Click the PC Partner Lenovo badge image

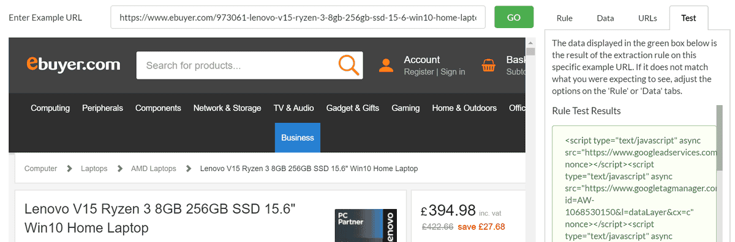(x=364, y=226)
